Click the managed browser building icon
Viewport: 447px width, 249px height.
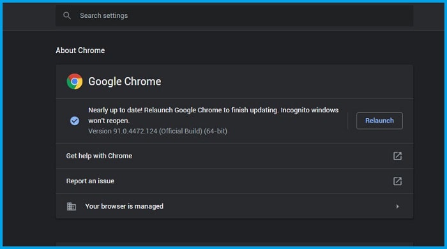(x=72, y=206)
